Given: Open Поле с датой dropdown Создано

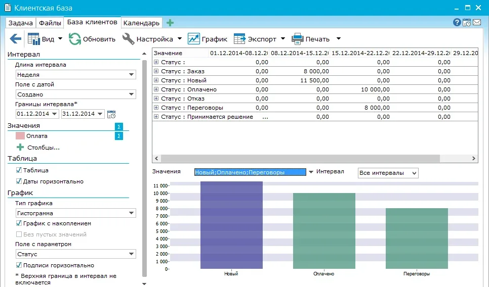Looking at the screenshot, I should point(76,94).
